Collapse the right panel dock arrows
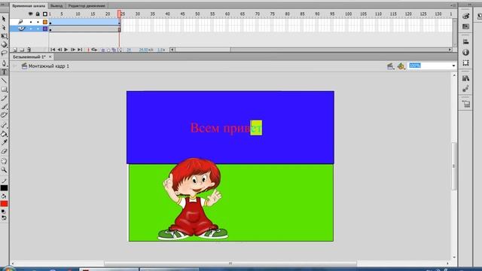The width and height of the screenshot is (482, 271). click(x=470, y=5)
